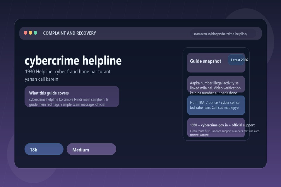Click the yellow traffic light dot
This screenshot has height=187, width=281.
[x=30, y=32]
